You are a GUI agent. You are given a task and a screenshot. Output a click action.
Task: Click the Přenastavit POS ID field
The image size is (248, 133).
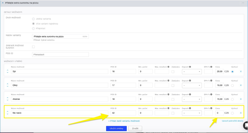tap(60, 54)
